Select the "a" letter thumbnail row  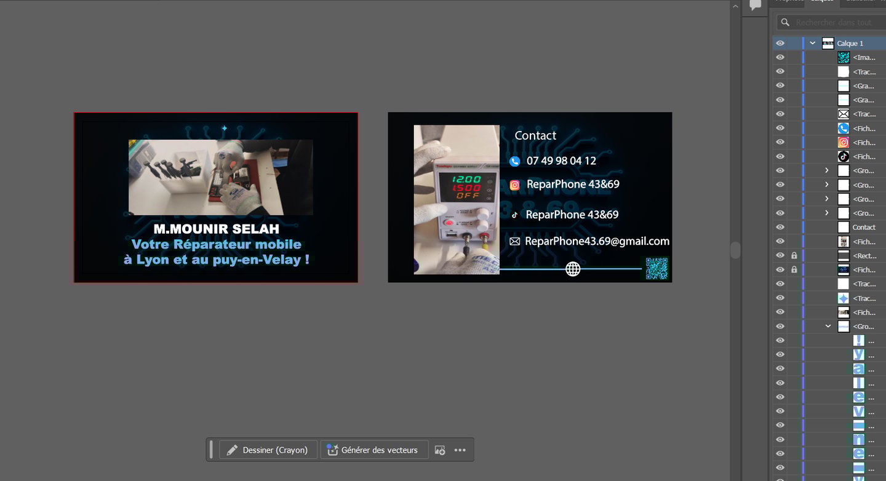click(859, 368)
